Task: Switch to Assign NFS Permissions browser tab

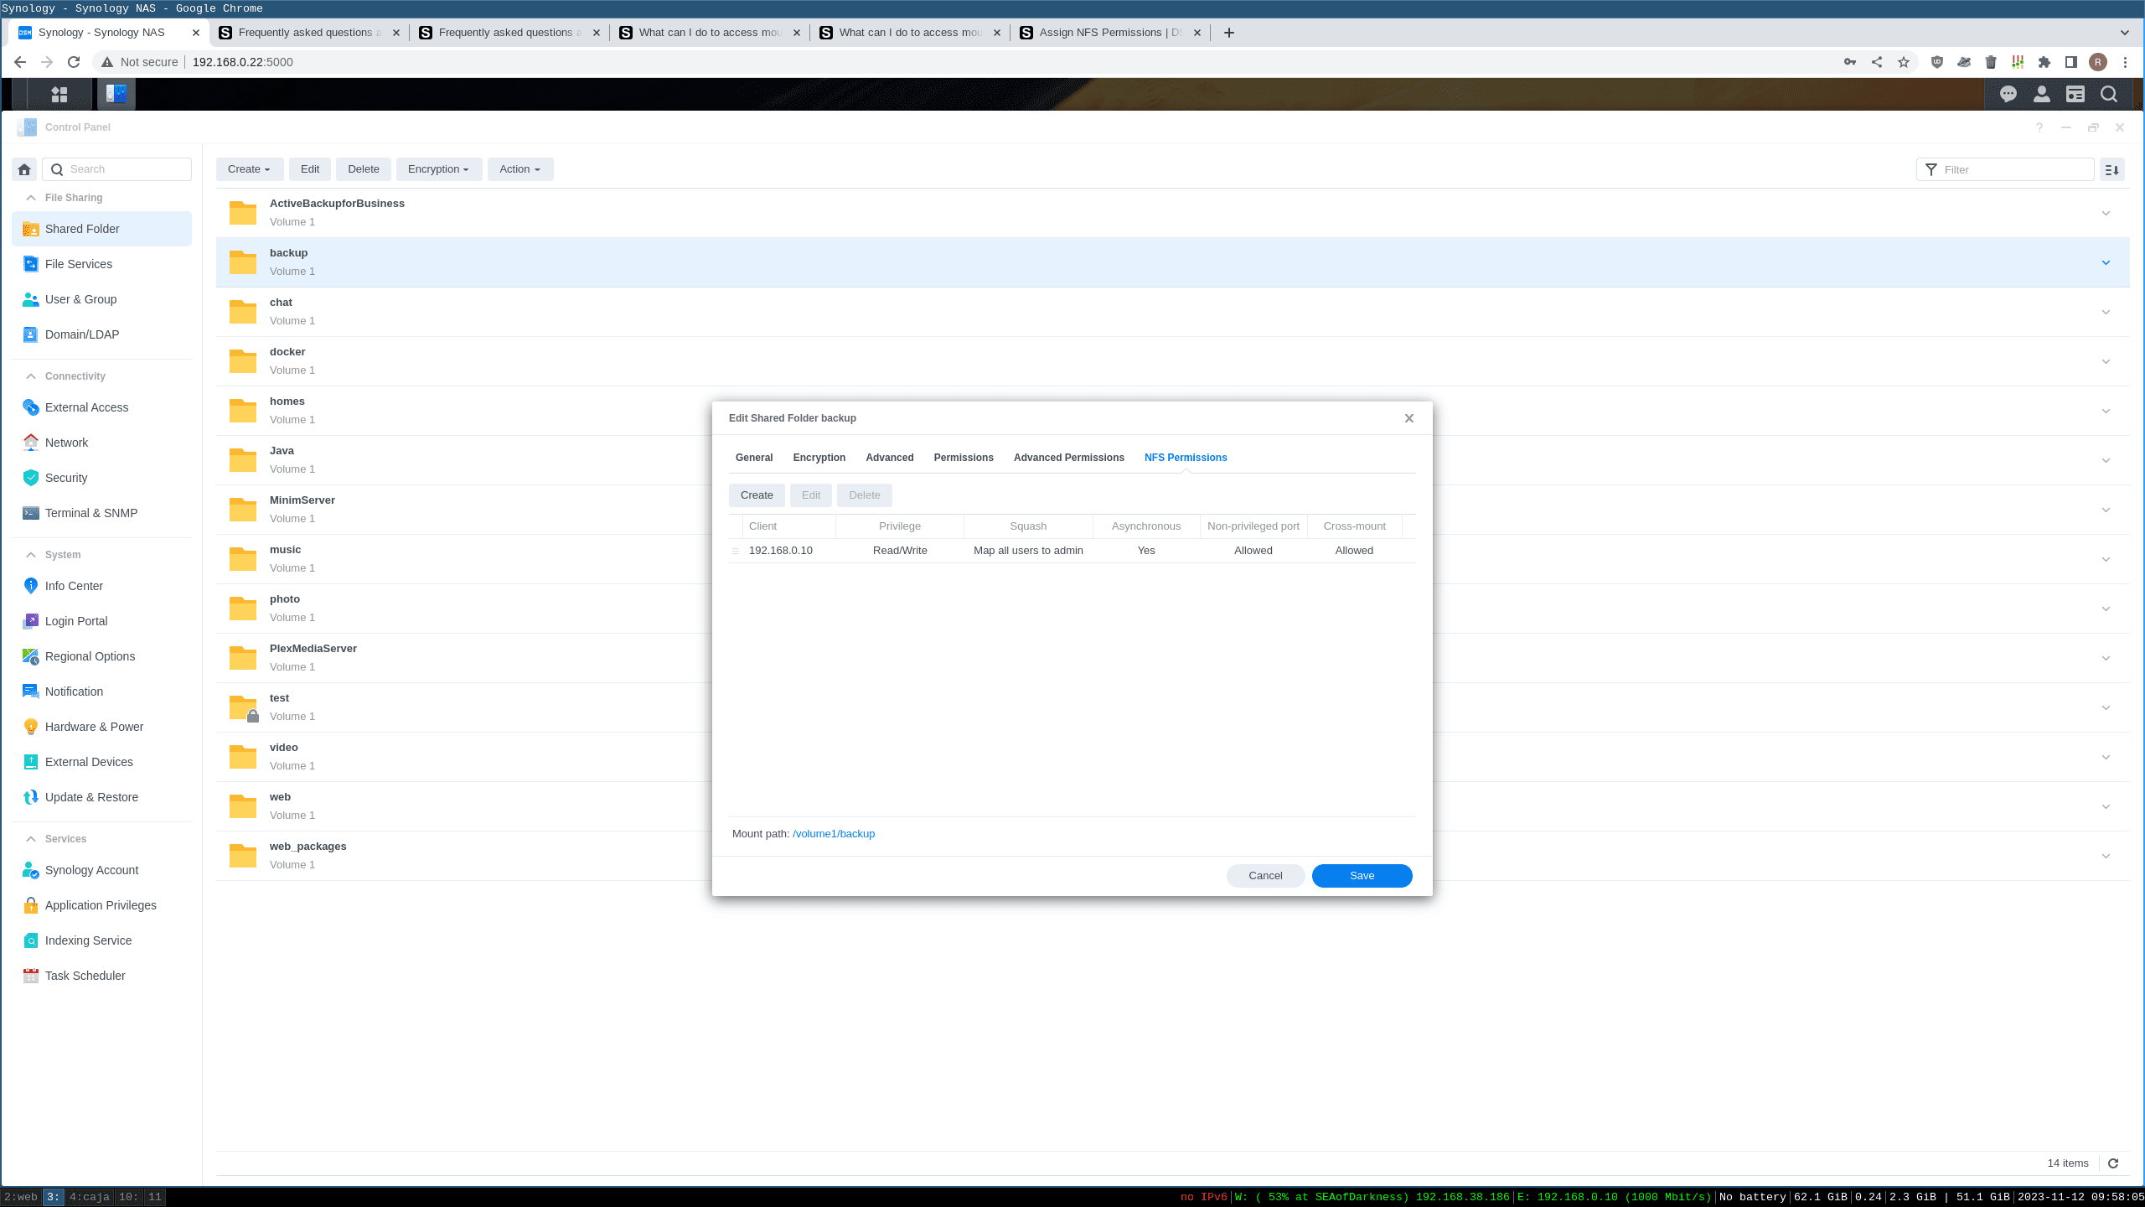Action: click(1111, 33)
